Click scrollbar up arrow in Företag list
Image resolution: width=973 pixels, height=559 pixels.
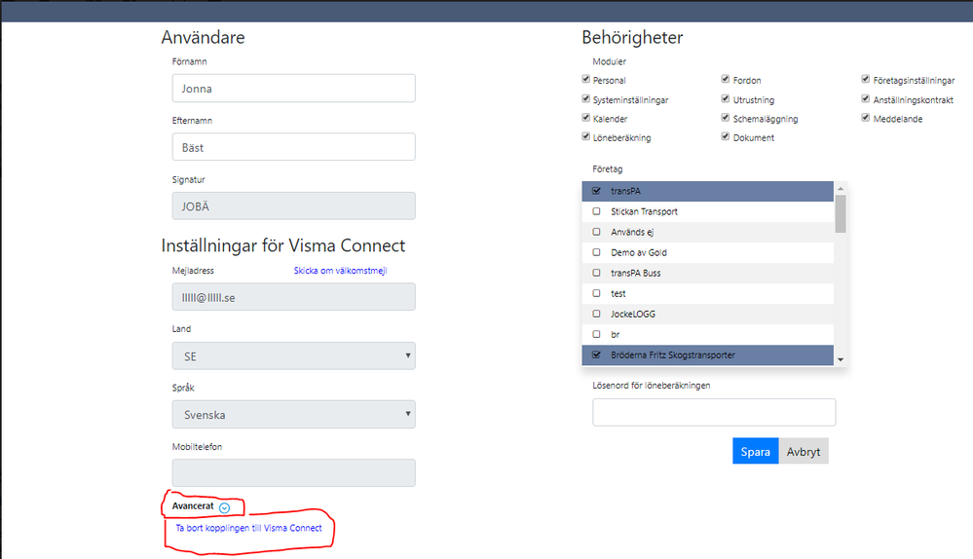[x=841, y=188]
